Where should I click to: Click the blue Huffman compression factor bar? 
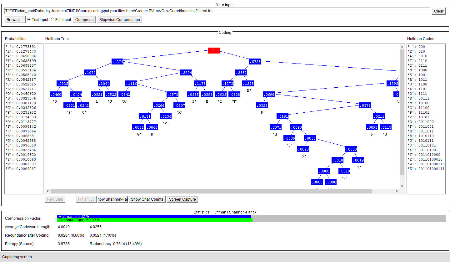(x=154, y=216)
